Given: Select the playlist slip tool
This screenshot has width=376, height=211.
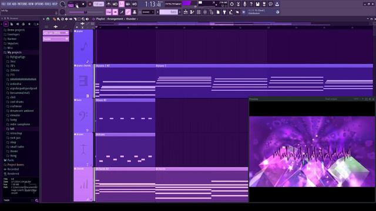Looking at the screenshot, I should point(70,19).
